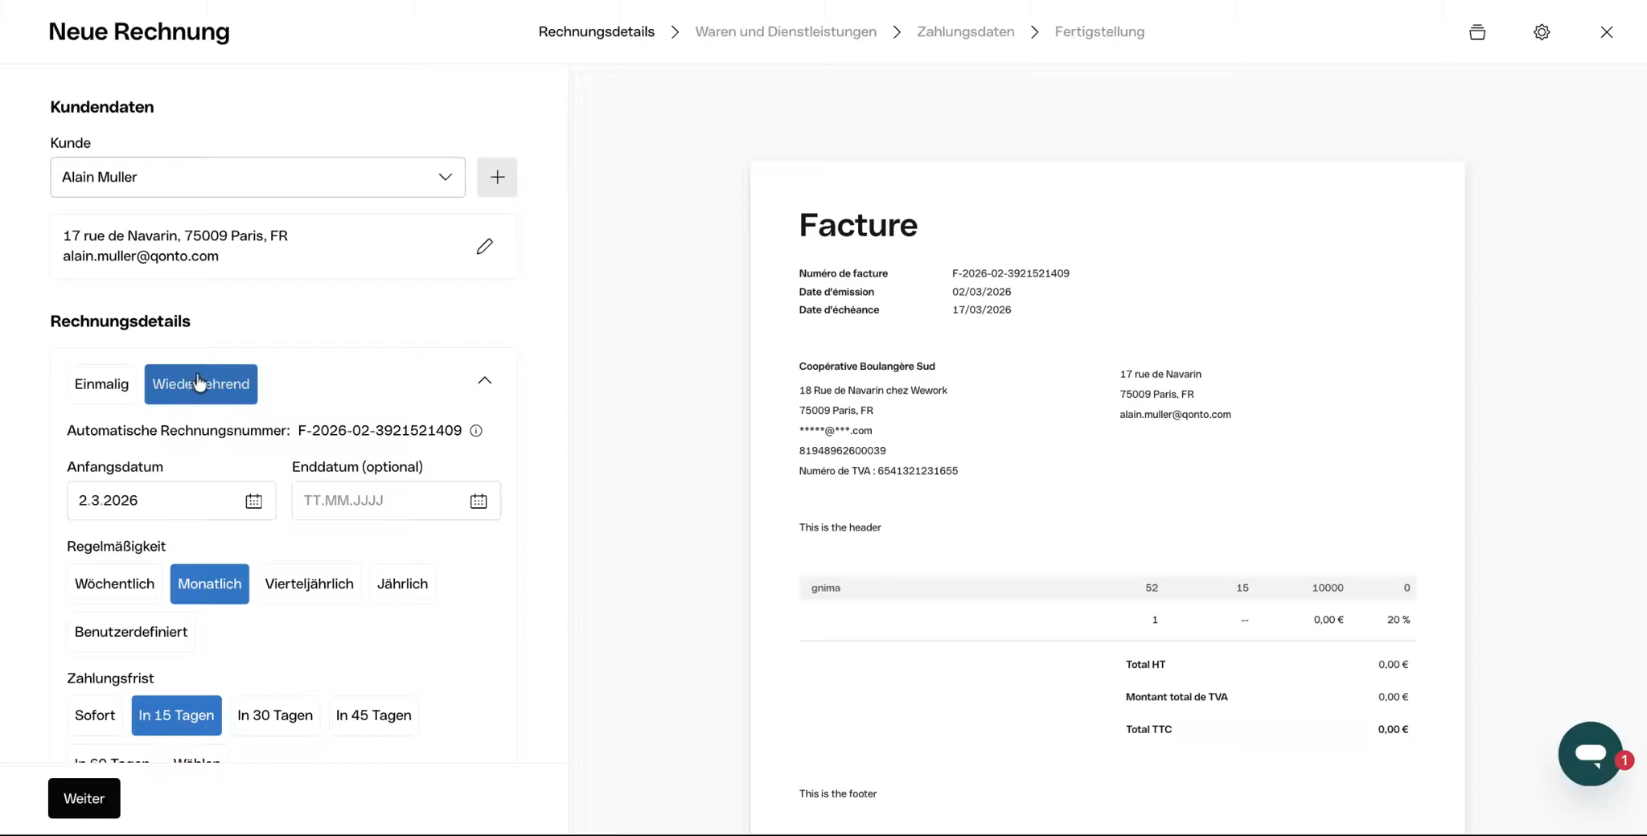Select Wöchentlich frequency option
The height and width of the screenshot is (836, 1647).
click(x=114, y=584)
